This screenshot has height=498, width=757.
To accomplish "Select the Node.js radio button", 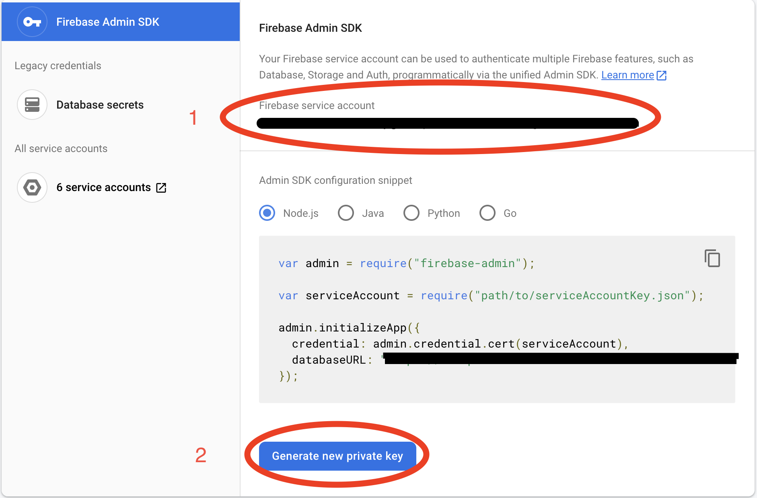I will pos(267,213).
